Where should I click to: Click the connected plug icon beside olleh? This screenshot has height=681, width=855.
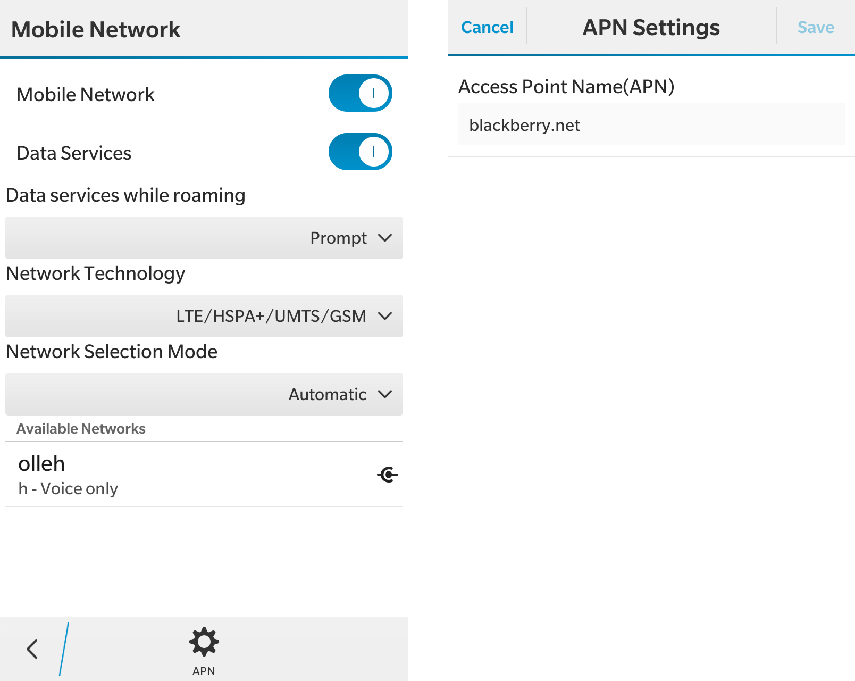click(387, 474)
